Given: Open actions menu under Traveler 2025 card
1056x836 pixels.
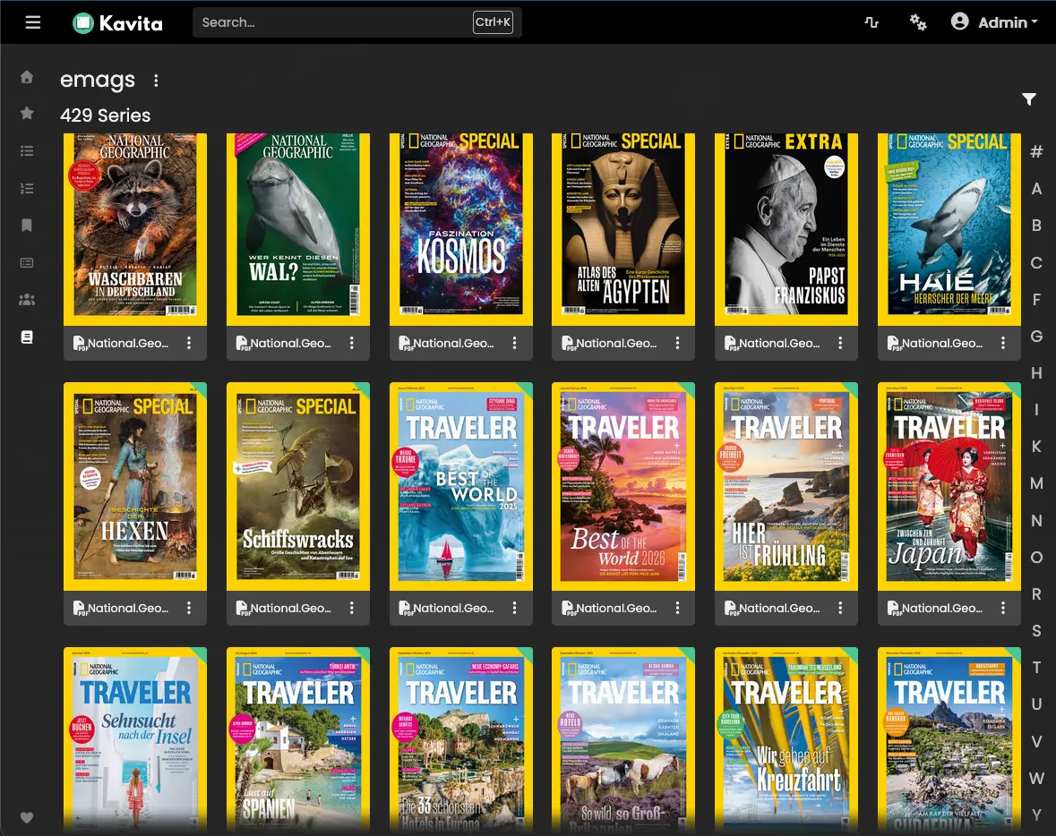Looking at the screenshot, I should click(x=514, y=608).
